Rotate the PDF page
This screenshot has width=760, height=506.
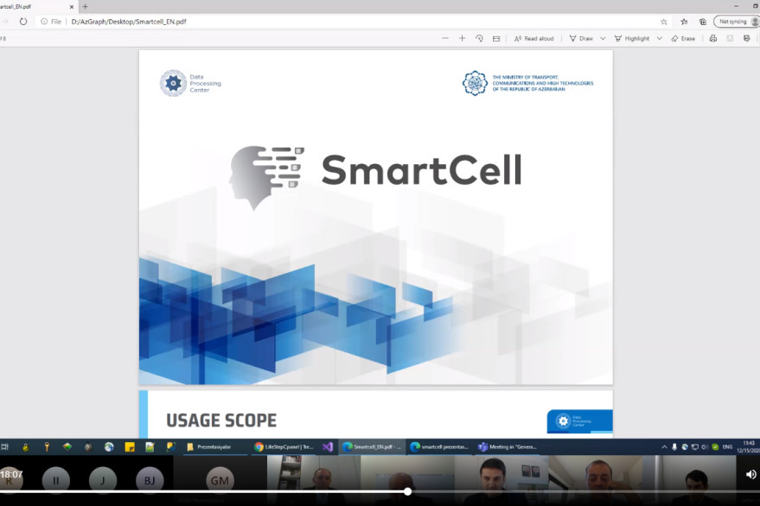pyautogui.click(x=479, y=38)
